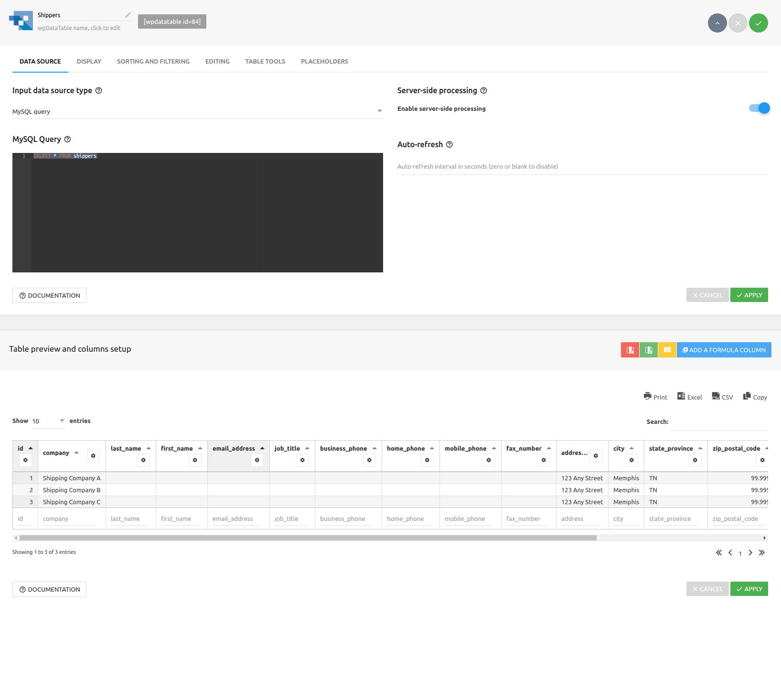This screenshot has width=781, height=692.
Task: Sort table by state_province header
Action: 675,448
